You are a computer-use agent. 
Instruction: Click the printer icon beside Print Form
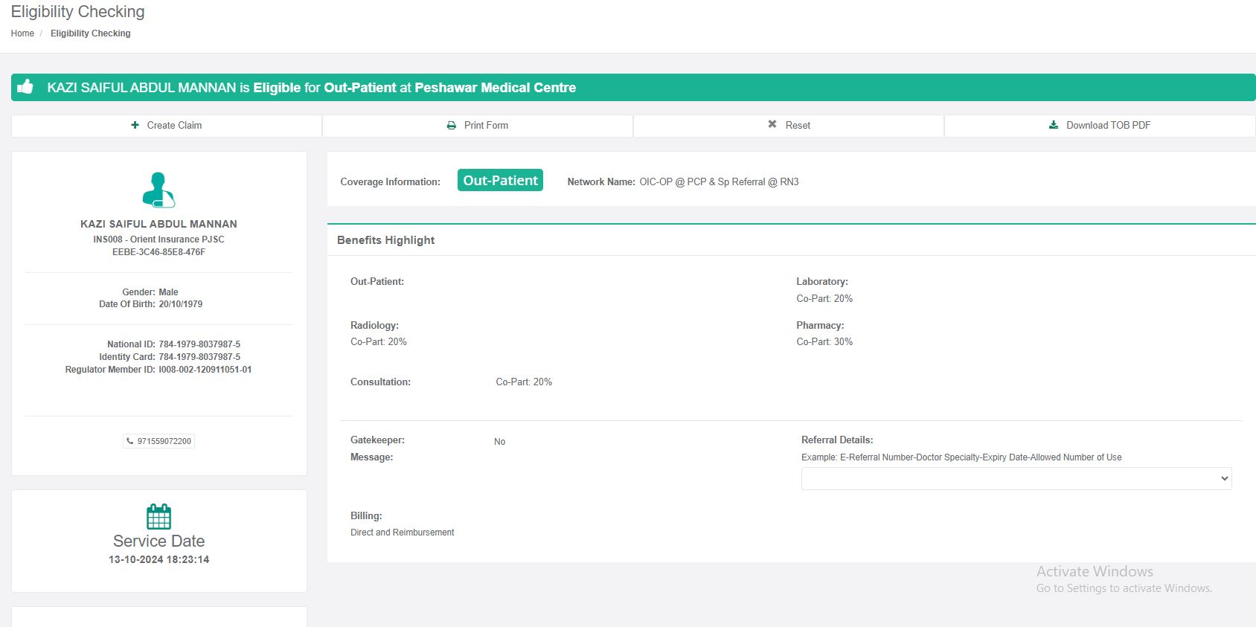(x=451, y=125)
